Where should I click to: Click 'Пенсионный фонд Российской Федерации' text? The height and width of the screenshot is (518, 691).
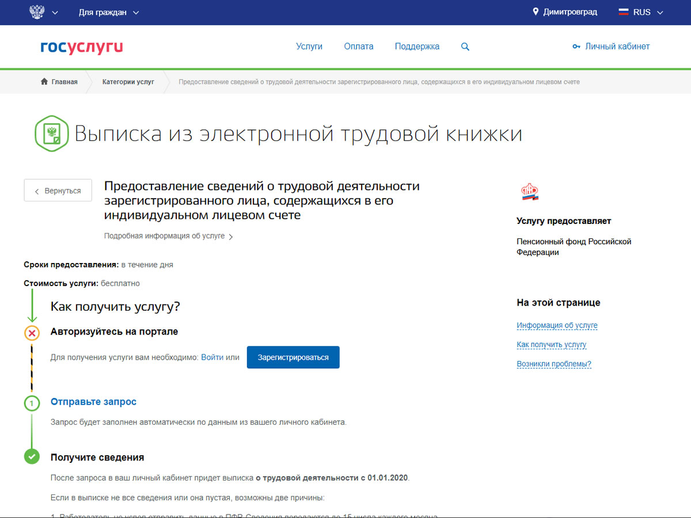[x=574, y=247]
